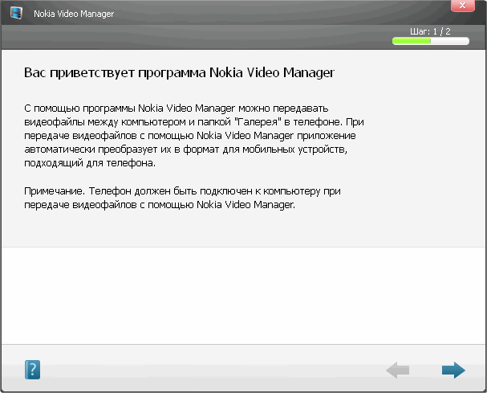The width and height of the screenshot is (487, 393).
Task: Click the greyed-out back arrow
Action: (x=398, y=370)
